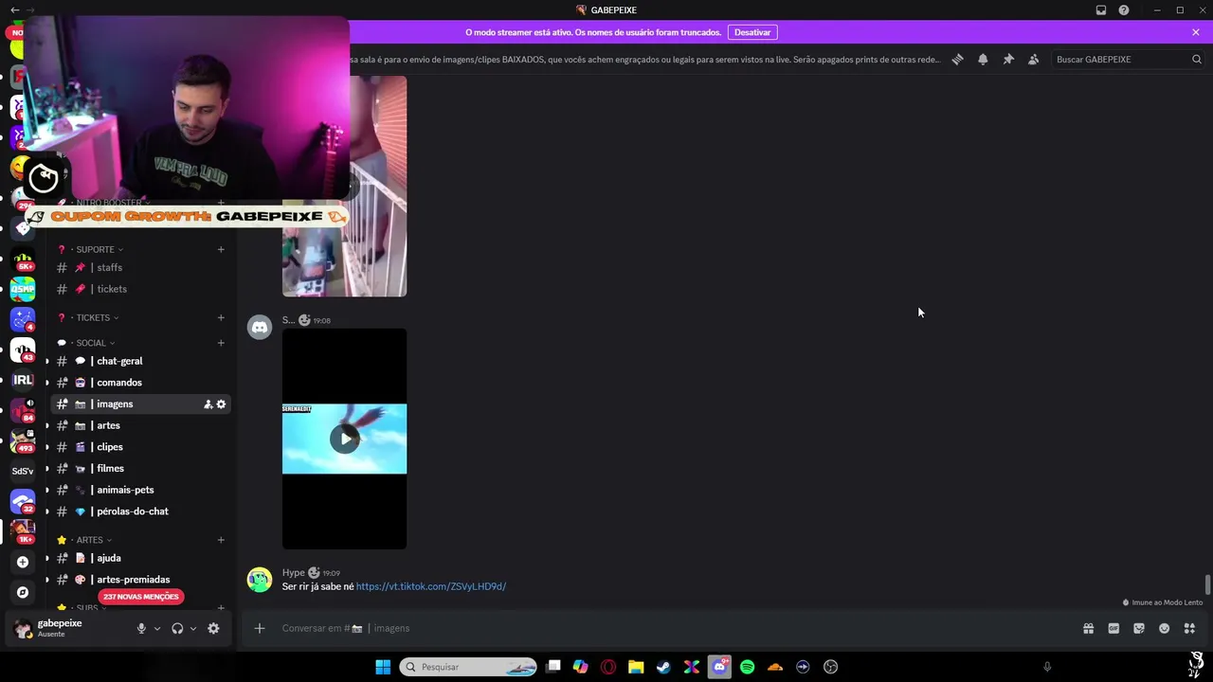Open notification settings bell icon
This screenshot has width=1213, height=682.
983,59
